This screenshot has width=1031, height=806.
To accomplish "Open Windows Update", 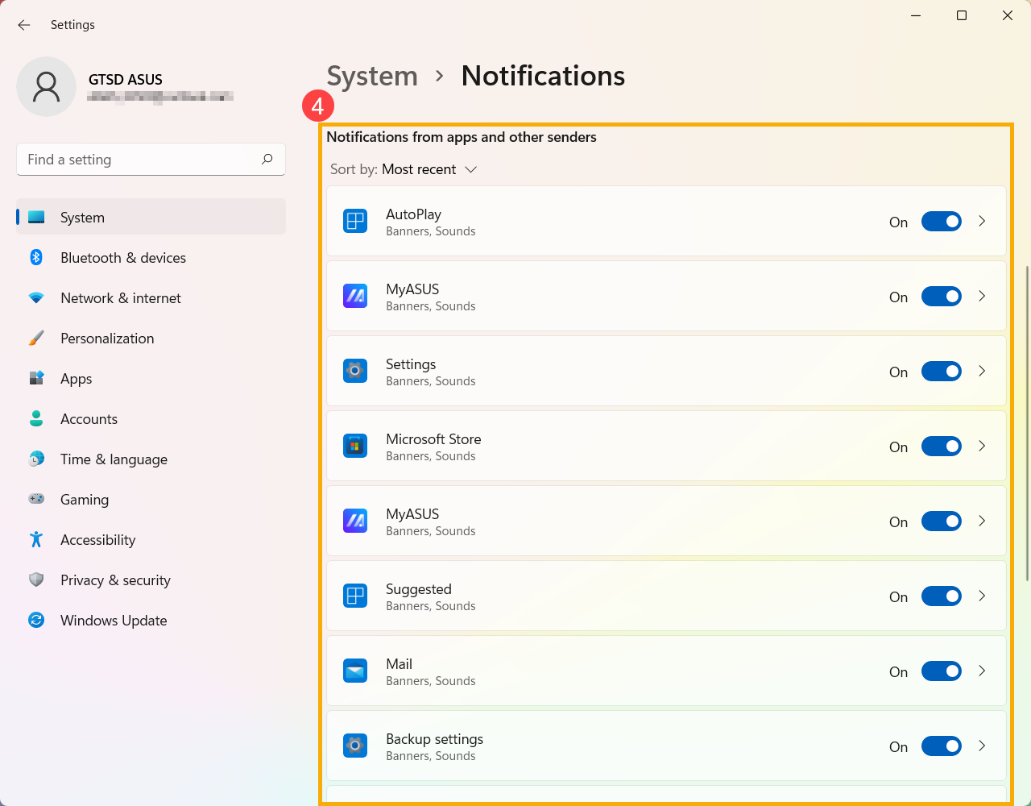I will point(113,620).
